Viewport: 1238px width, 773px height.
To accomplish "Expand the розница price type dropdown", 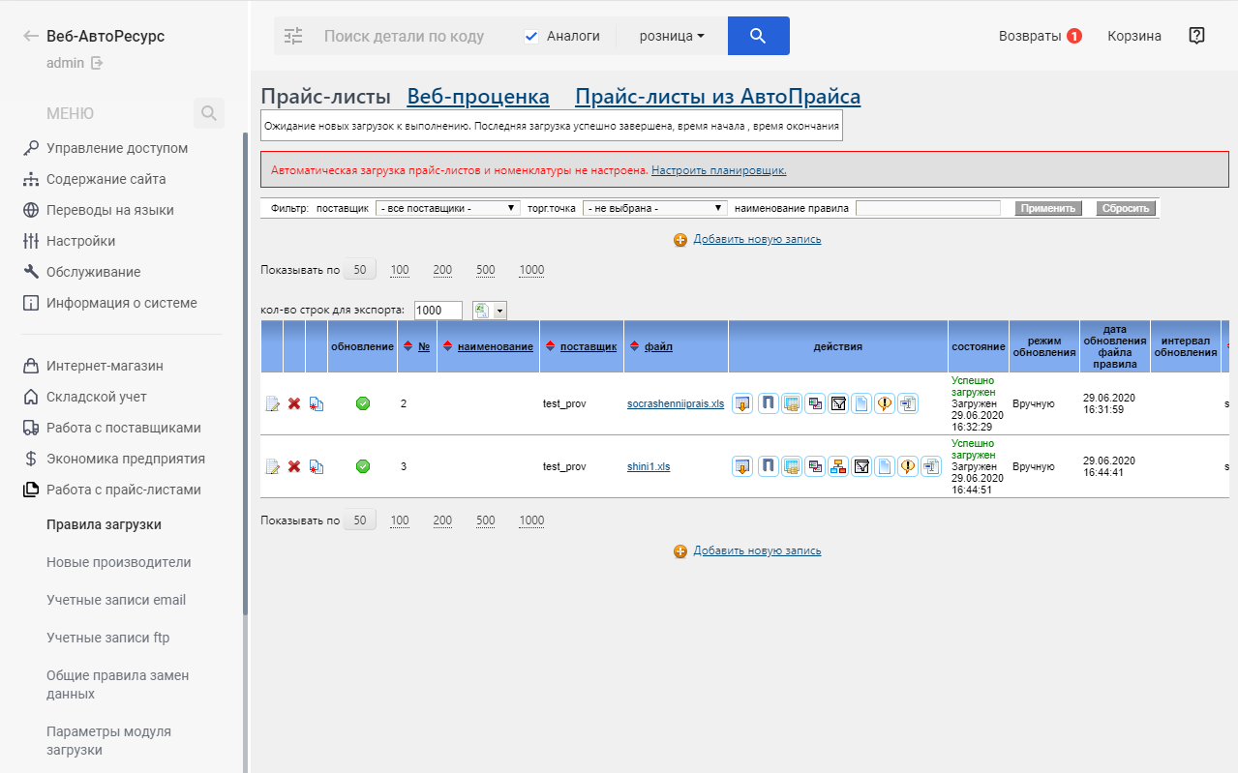I will click(671, 36).
